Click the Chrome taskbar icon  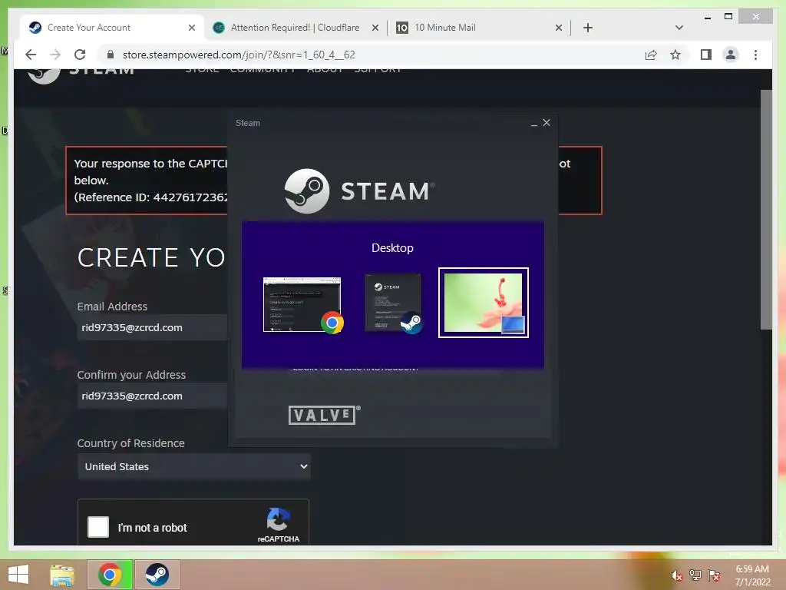tap(110, 575)
